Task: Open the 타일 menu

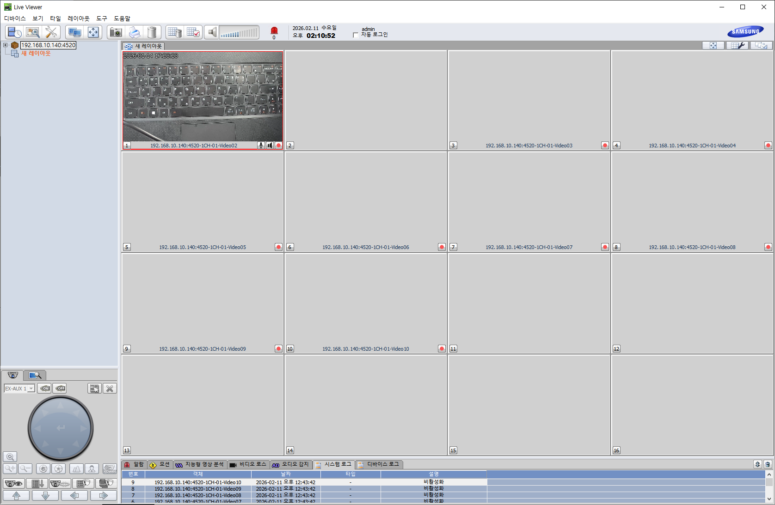Action: click(x=55, y=18)
